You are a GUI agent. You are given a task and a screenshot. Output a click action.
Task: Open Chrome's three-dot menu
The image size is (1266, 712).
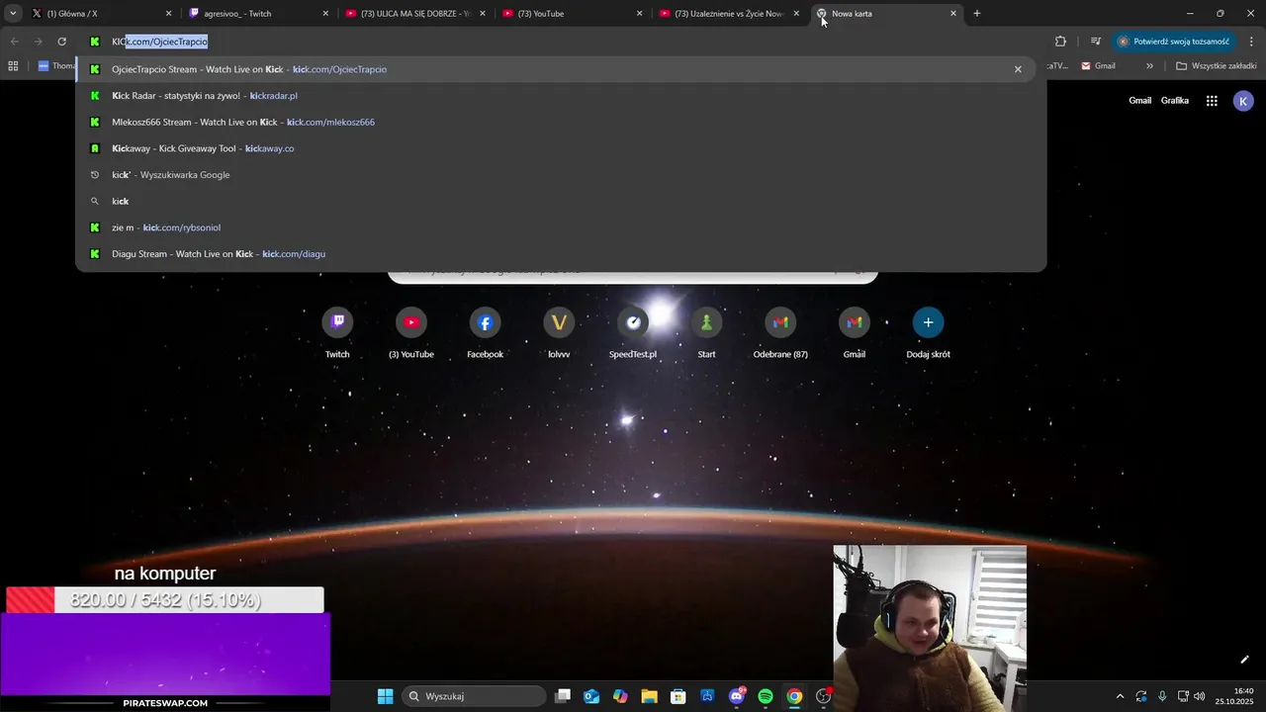[x=1252, y=42]
